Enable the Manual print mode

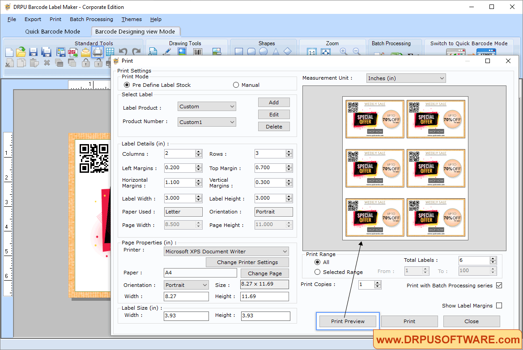click(236, 85)
